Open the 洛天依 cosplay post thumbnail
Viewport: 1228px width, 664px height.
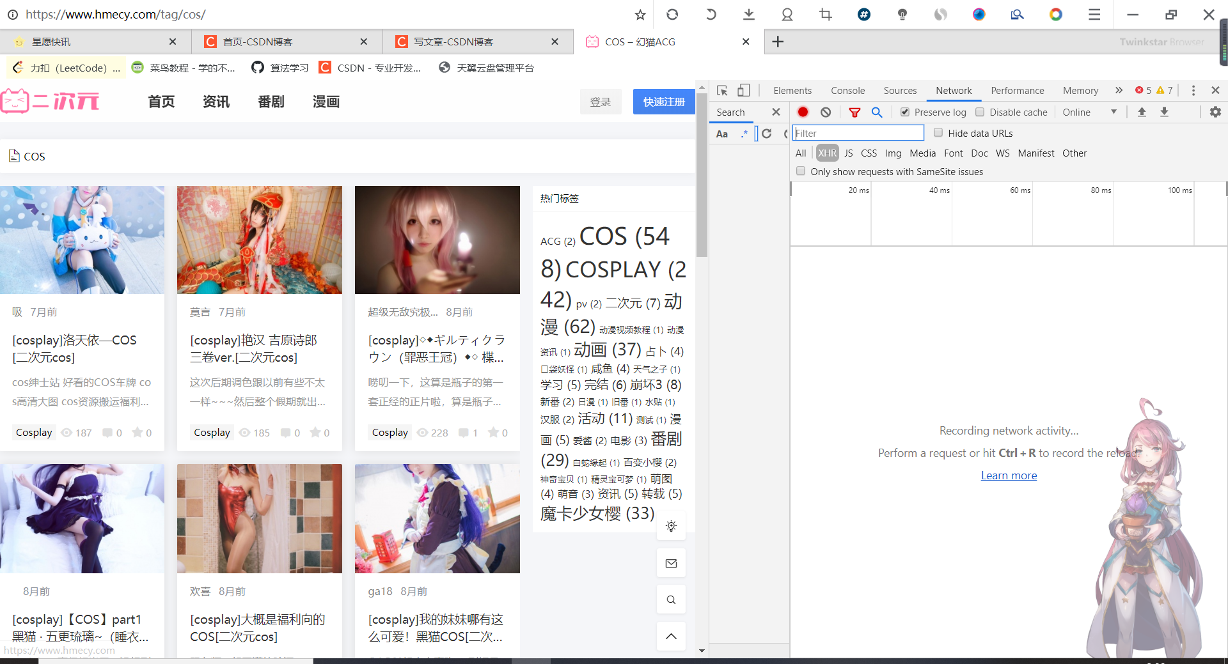pos(82,240)
